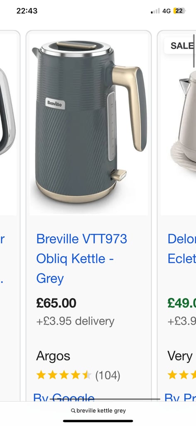This screenshot has width=196, height=426.
Task: Click the (104) reviews count
Action: pos(108,376)
